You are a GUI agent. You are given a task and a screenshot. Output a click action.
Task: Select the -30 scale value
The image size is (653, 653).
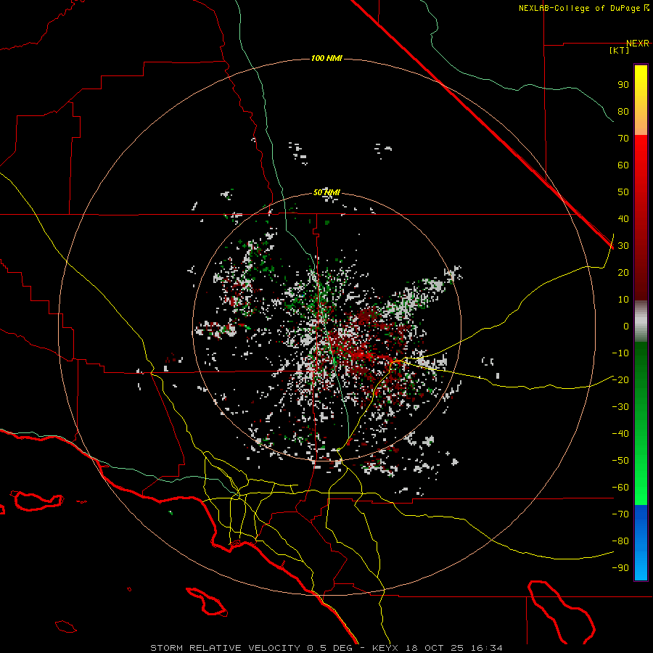pos(620,407)
